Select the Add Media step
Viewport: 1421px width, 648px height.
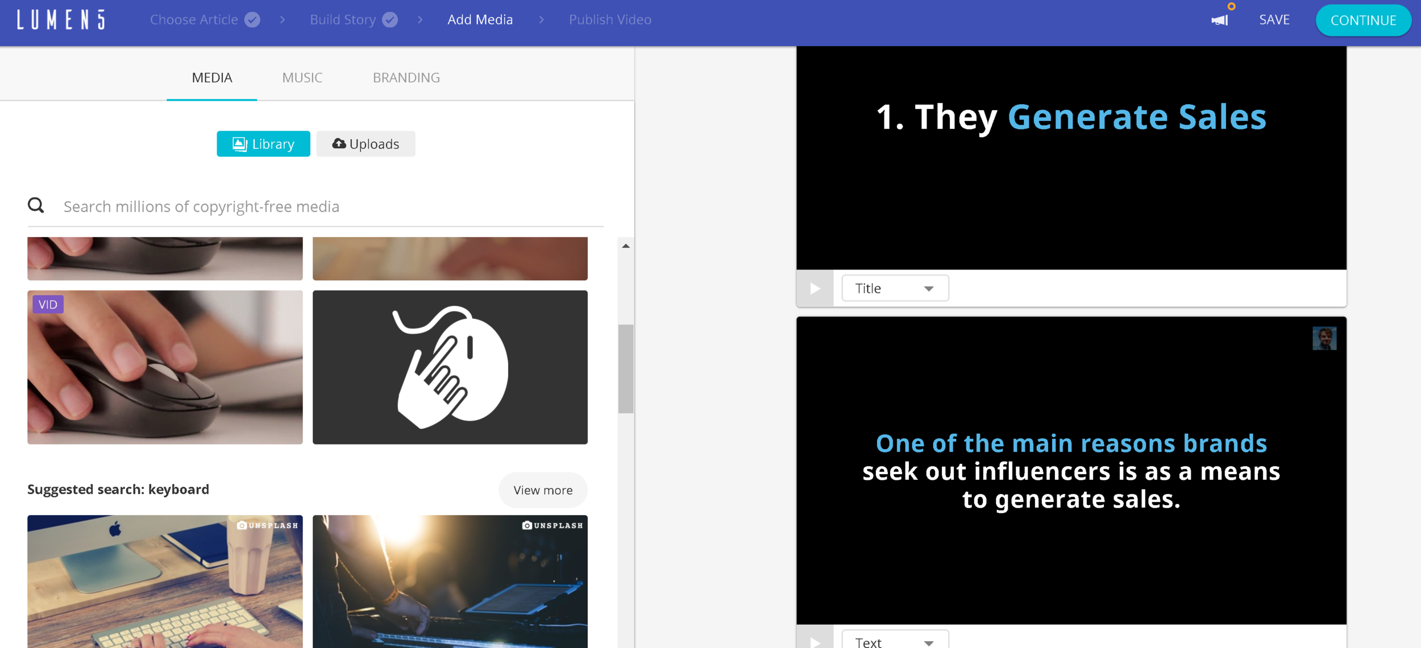coord(480,20)
